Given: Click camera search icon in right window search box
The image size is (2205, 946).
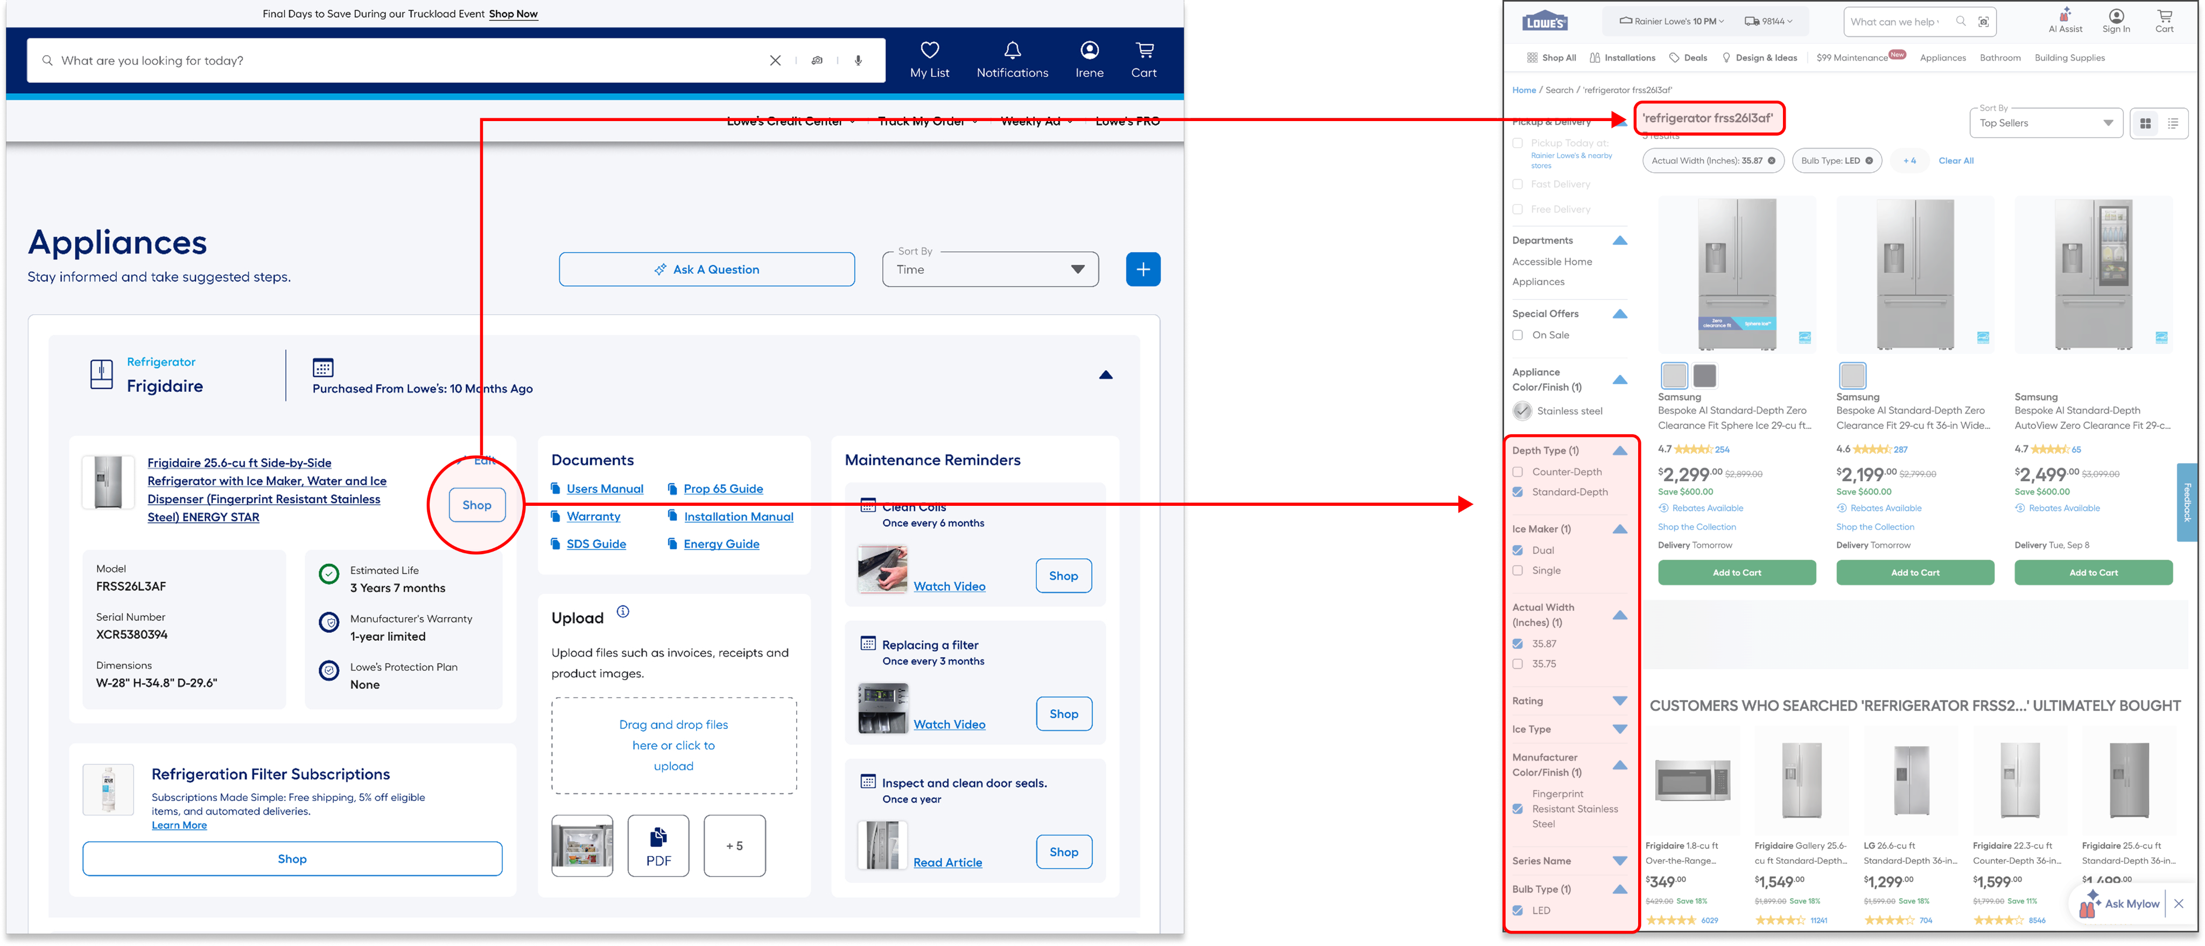Looking at the screenshot, I should point(1983,22).
